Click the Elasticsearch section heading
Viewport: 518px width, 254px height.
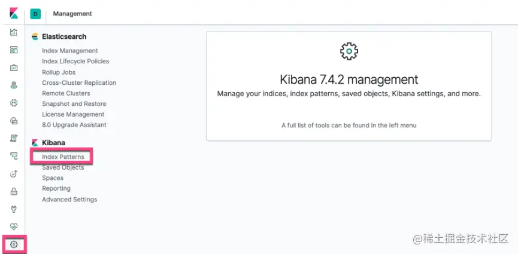point(64,36)
